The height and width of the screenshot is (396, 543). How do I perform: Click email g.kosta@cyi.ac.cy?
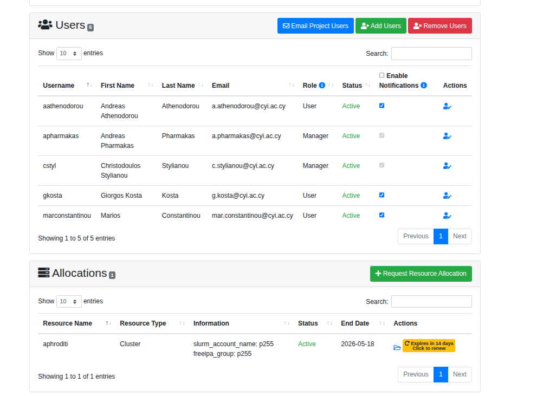pos(238,196)
